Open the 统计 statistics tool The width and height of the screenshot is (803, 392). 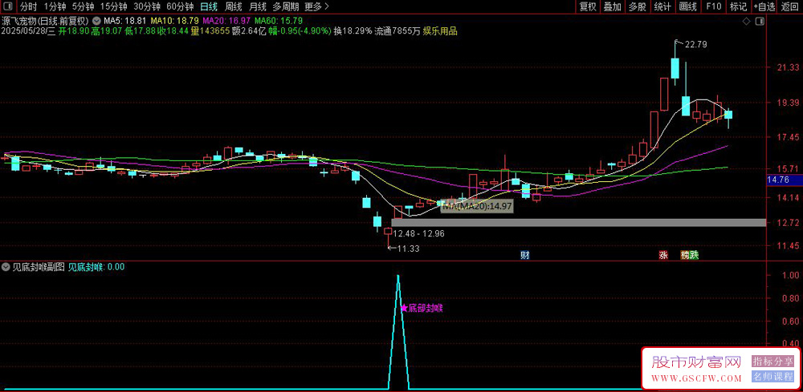(x=662, y=6)
